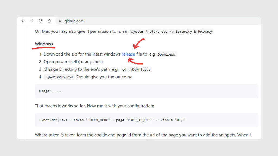
Task: View site info via the lock icon
Action: [60, 21]
